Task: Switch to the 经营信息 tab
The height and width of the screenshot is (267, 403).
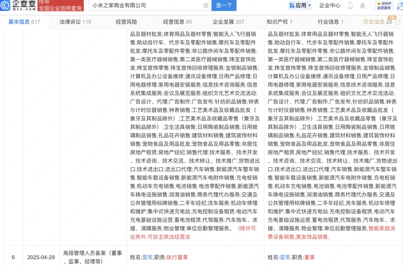Action: pyautogui.click(x=177, y=22)
